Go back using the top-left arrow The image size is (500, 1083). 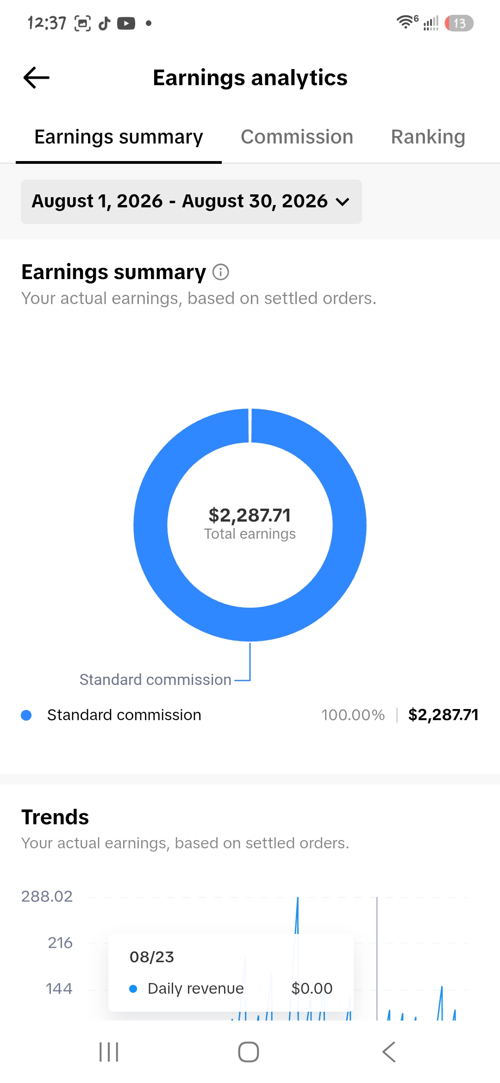(x=36, y=77)
